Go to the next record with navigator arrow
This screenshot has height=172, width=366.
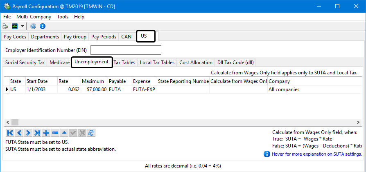(x=28, y=133)
